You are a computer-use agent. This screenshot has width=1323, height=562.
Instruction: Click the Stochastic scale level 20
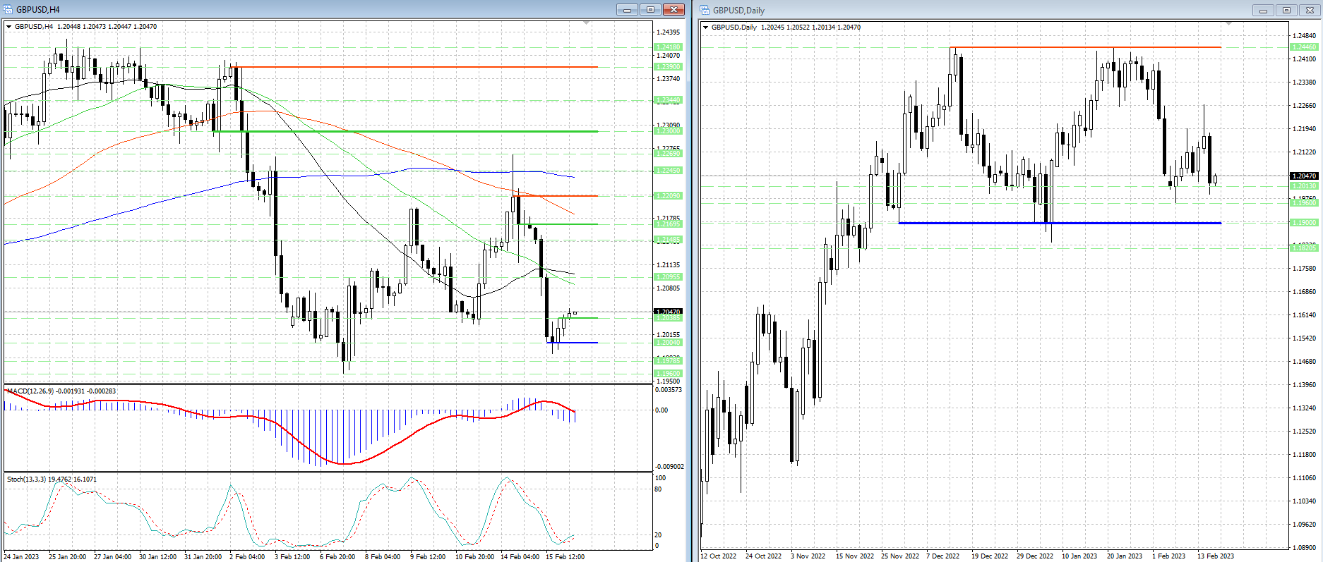[659, 535]
